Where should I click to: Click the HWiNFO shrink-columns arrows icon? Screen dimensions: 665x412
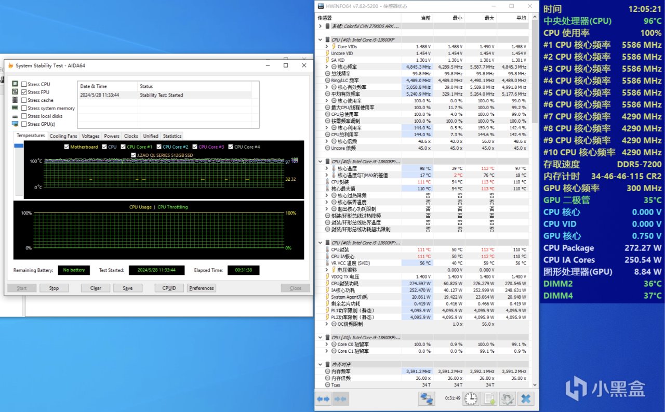[341, 398]
